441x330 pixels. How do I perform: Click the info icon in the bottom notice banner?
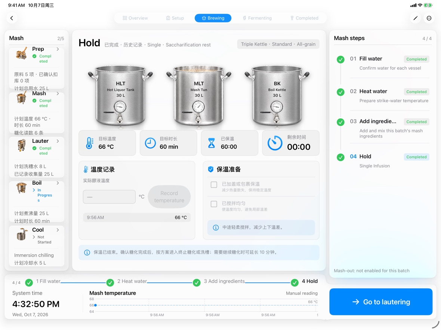(87, 252)
